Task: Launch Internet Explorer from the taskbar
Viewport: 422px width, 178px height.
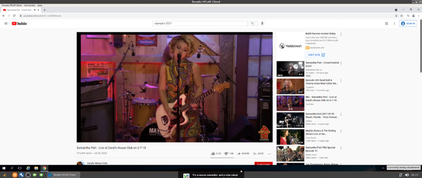Action: coord(28,168)
